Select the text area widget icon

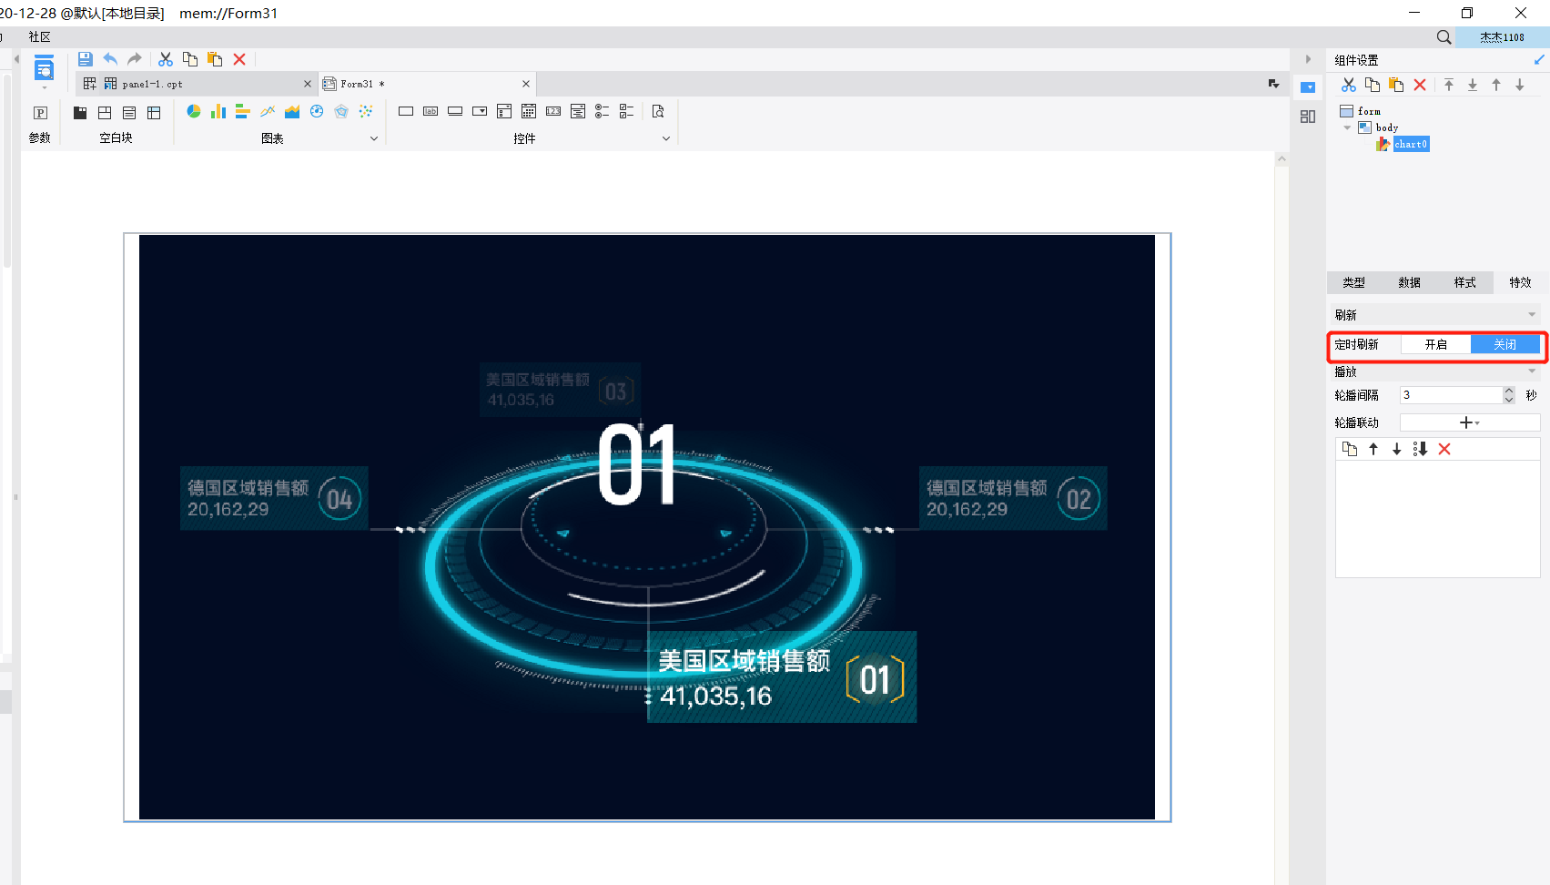pyautogui.click(x=578, y=111)
